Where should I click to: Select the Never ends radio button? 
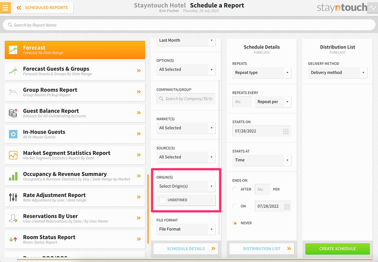[x=235, y=223]
